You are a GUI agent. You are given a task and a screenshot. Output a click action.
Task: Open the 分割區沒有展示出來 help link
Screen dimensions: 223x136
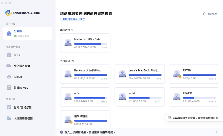(x=72, y=19)
